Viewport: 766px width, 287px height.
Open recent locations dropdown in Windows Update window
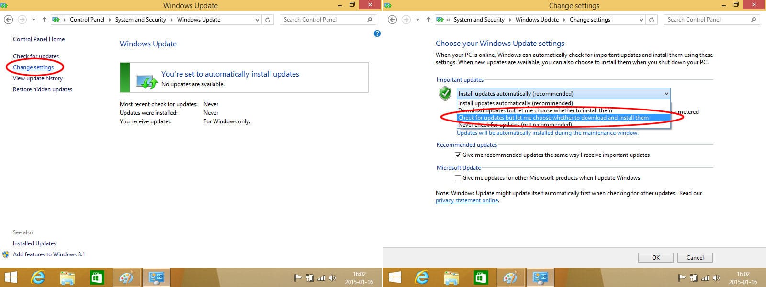pyautogui.click(x=34, y=20)
